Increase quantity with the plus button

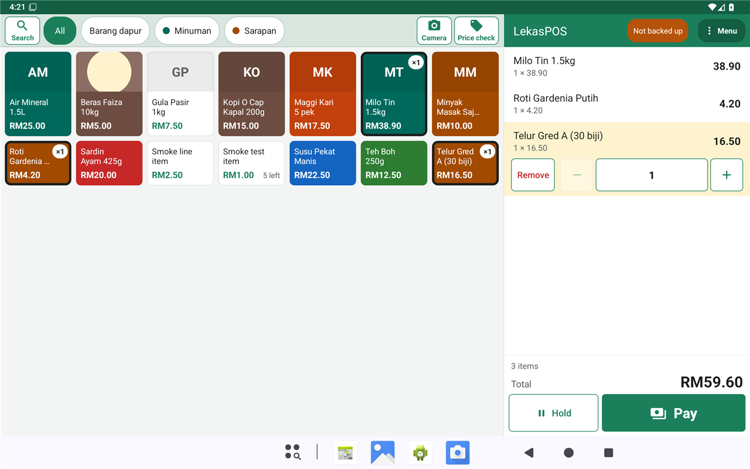tap(727, 175)
